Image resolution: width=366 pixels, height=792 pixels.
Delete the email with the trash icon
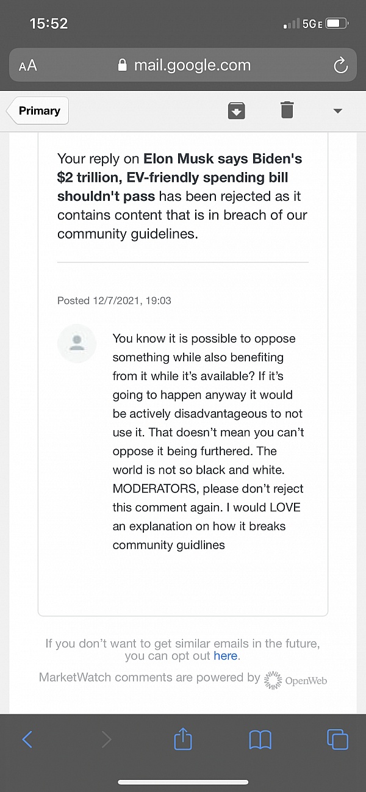tap(287, 110)
